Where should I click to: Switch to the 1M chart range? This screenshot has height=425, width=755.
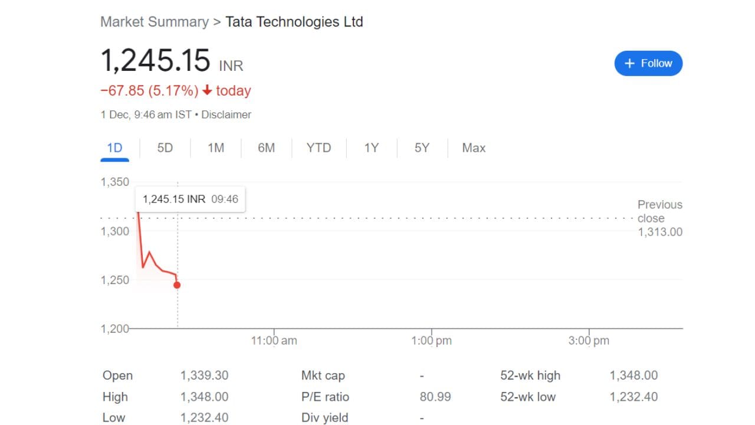(216, 148)
